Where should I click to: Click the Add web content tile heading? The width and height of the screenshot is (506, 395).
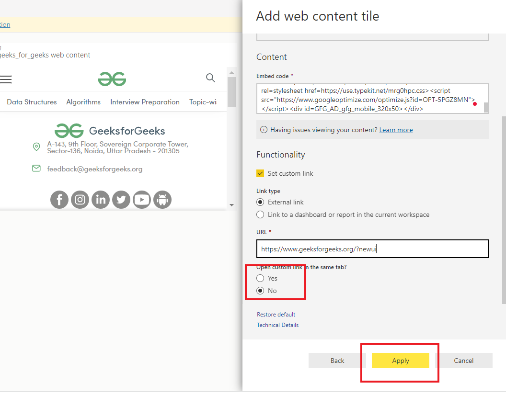point(318,16)
